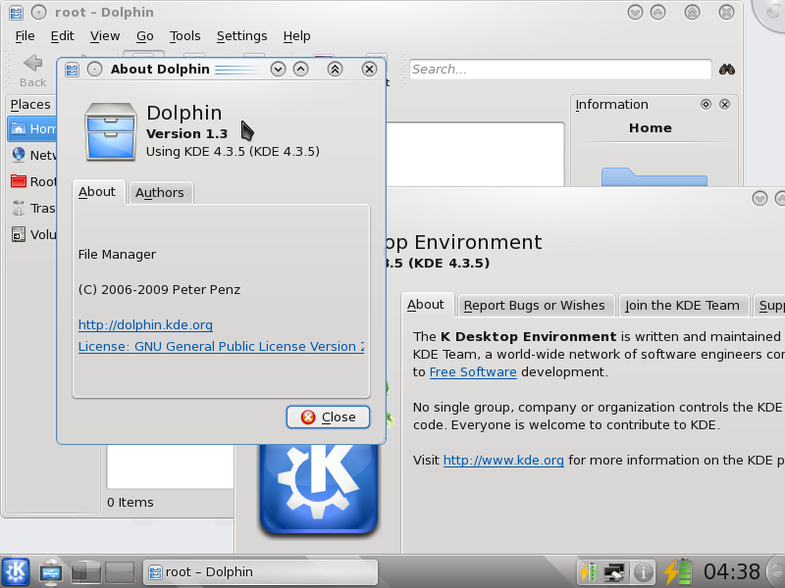
Task: Click 'File Manager' description text
Action: coord(117,255)
